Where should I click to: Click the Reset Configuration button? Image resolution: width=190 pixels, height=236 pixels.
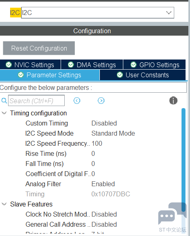click(x=39, y=48)
